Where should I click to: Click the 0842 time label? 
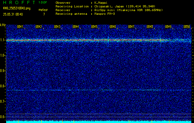[39, 27]
